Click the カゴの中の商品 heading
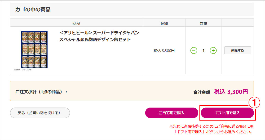 point(33,10)
